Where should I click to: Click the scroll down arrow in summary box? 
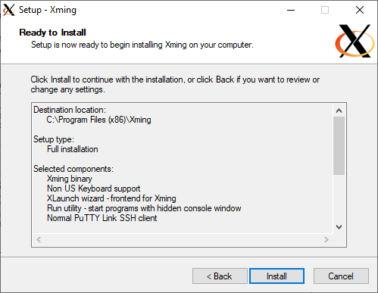339,227
